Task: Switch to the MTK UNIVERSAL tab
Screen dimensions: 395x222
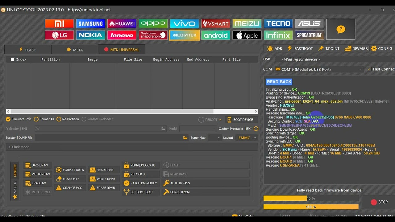Action: pyautogui.click(x=122, y=50)
